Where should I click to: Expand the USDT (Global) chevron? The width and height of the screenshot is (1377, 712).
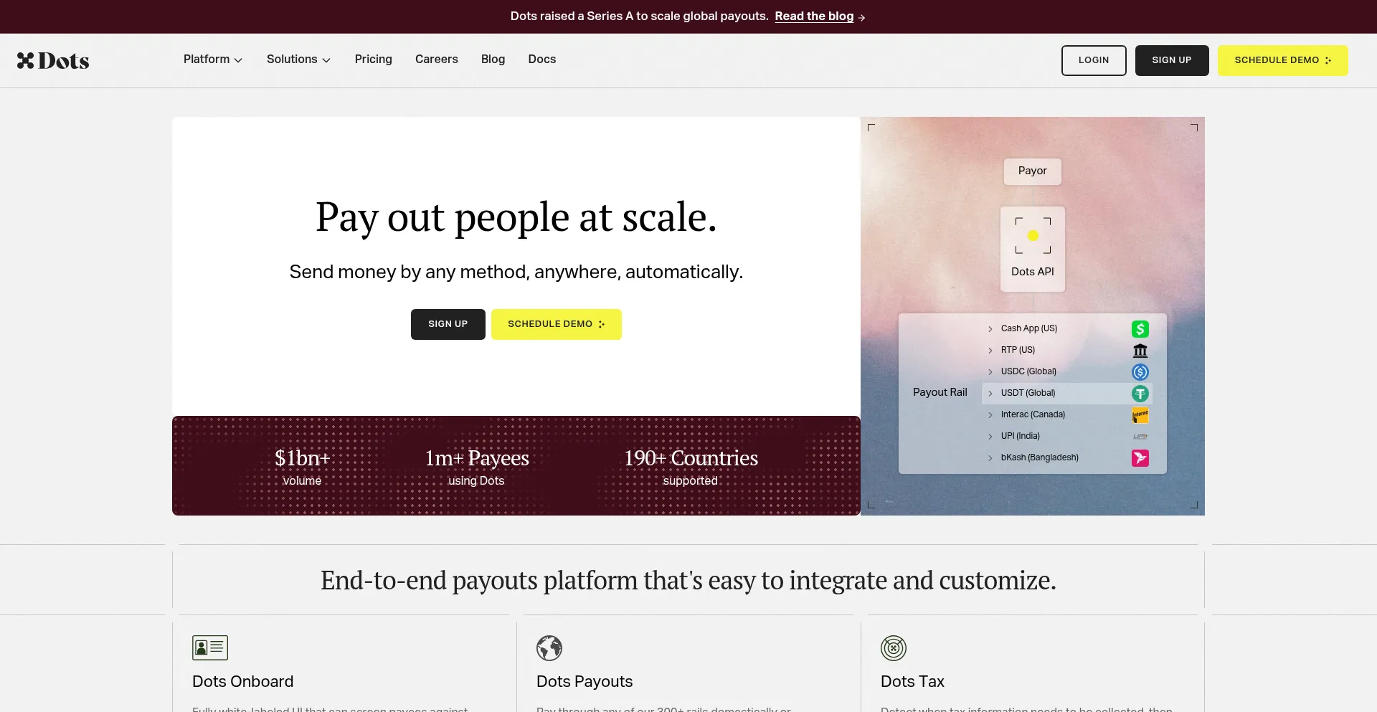(990, 394)
